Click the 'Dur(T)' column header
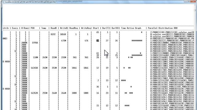This screenshot has height=110, width=197. [106, 28]
